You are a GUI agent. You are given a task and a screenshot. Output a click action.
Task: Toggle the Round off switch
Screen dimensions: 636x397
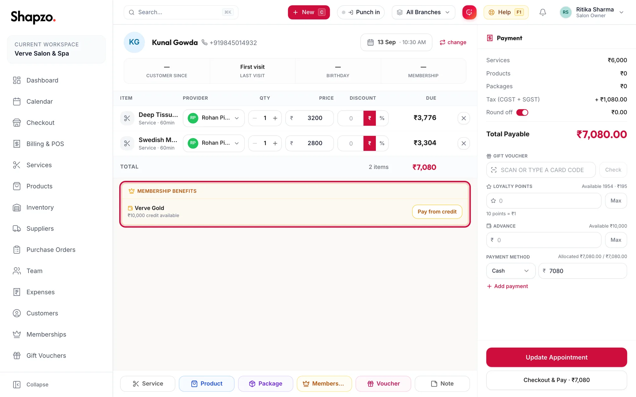click(522, 112)
